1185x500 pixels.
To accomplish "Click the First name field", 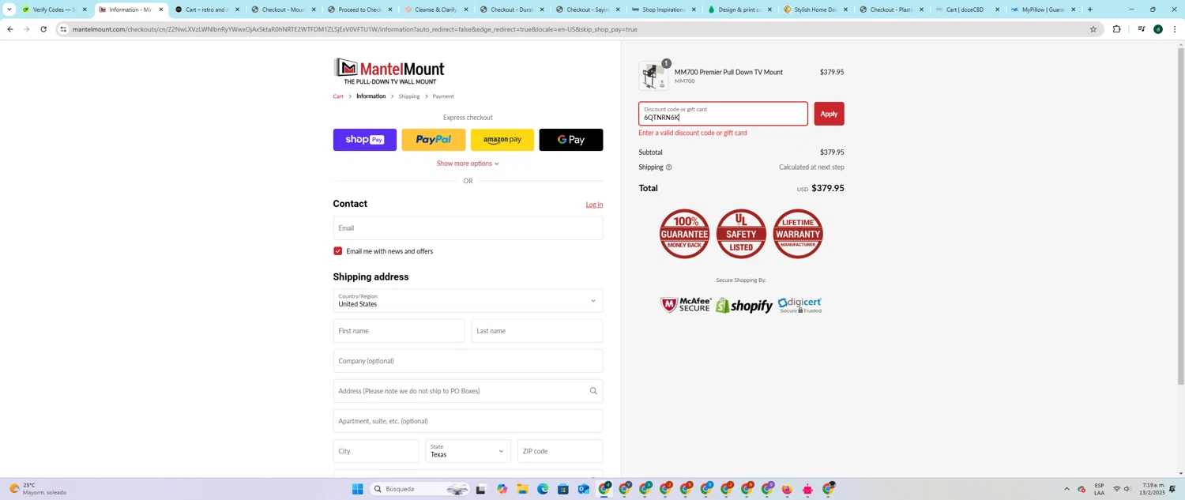I will pos(399,331).
